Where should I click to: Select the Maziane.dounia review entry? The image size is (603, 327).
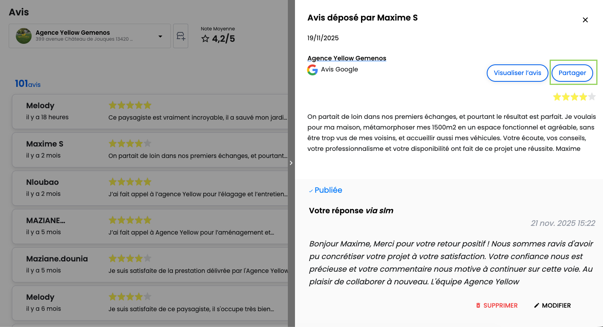tap(150, 265)
